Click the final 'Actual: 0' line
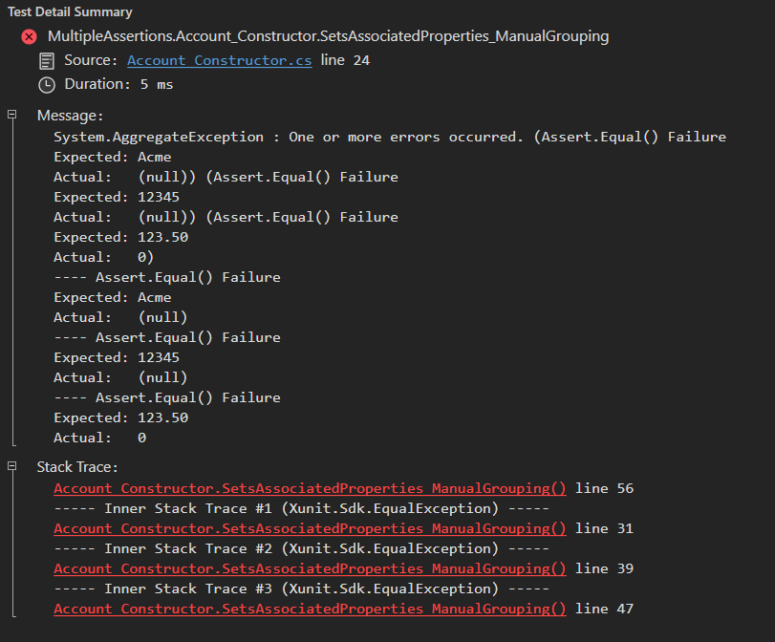The image size is (775, 642). pyautogui.click(x=99, y=438)
